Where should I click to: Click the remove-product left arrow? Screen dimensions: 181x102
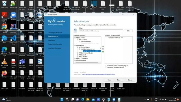click(x=103, y=49)
